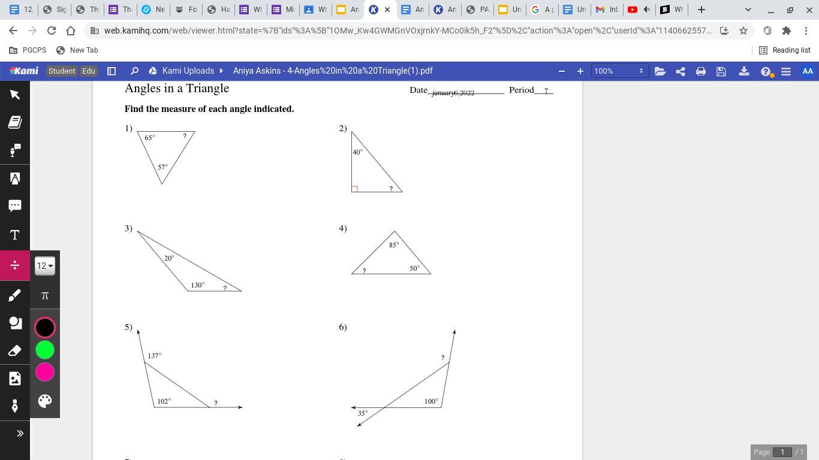Reload the page
The image size is (819, 460).
(52, 31)
